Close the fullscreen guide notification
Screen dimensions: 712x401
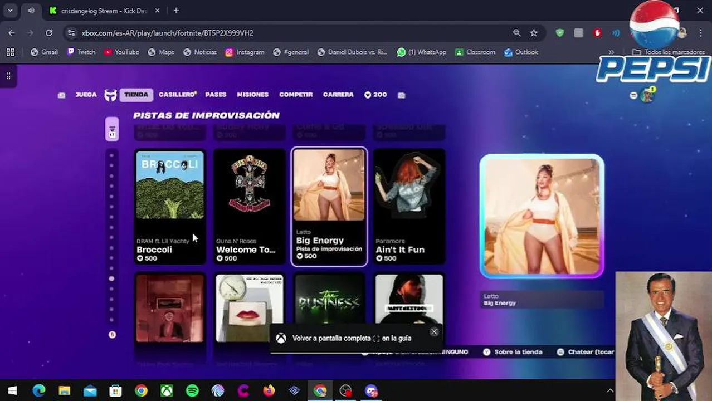coord(434,332)
